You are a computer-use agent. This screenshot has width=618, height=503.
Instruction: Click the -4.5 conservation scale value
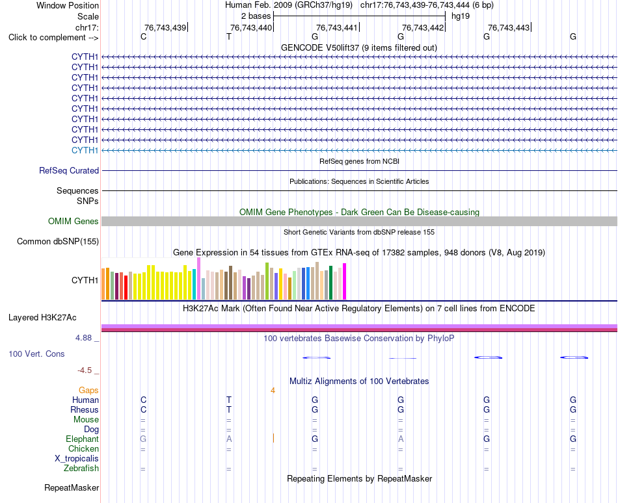[85, 370]
